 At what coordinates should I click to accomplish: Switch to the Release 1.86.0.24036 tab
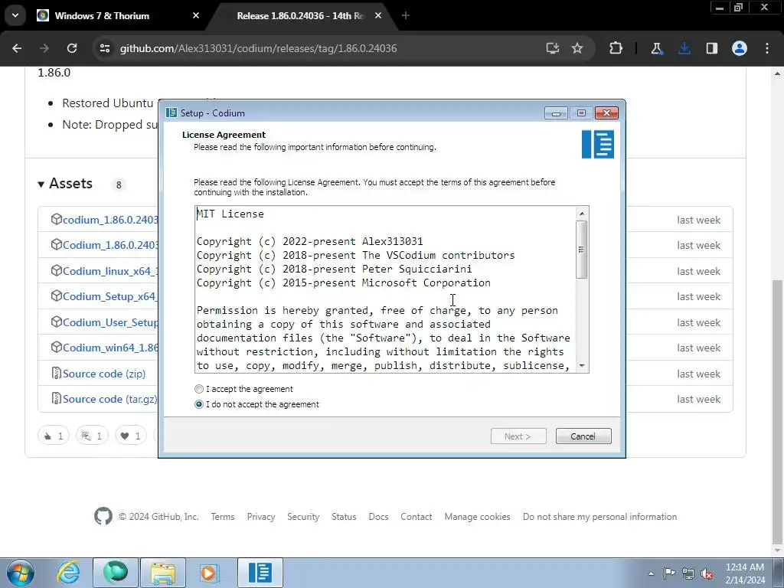pyautogui.click(x=301, y=15)
